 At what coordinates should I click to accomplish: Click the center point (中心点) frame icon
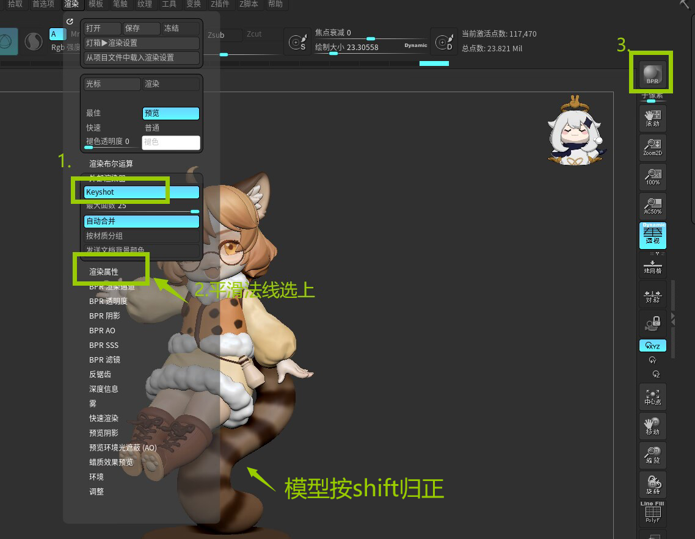click(x=652, y=396)
